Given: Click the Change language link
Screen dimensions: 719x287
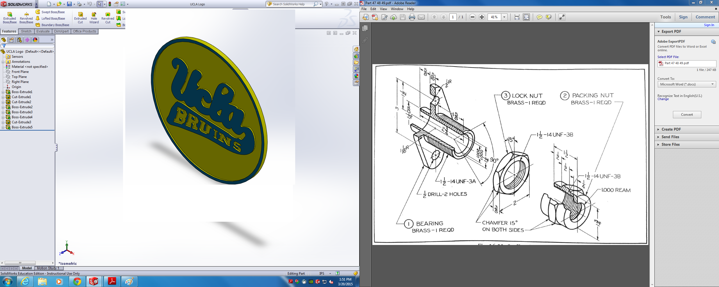Looking at the screenshot, I should (663, 99).
